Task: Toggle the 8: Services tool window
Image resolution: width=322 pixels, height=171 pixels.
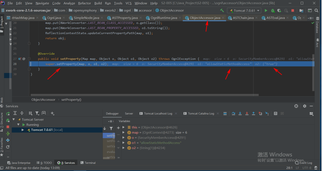Action: pyautogui.click(x=66, y=163)
